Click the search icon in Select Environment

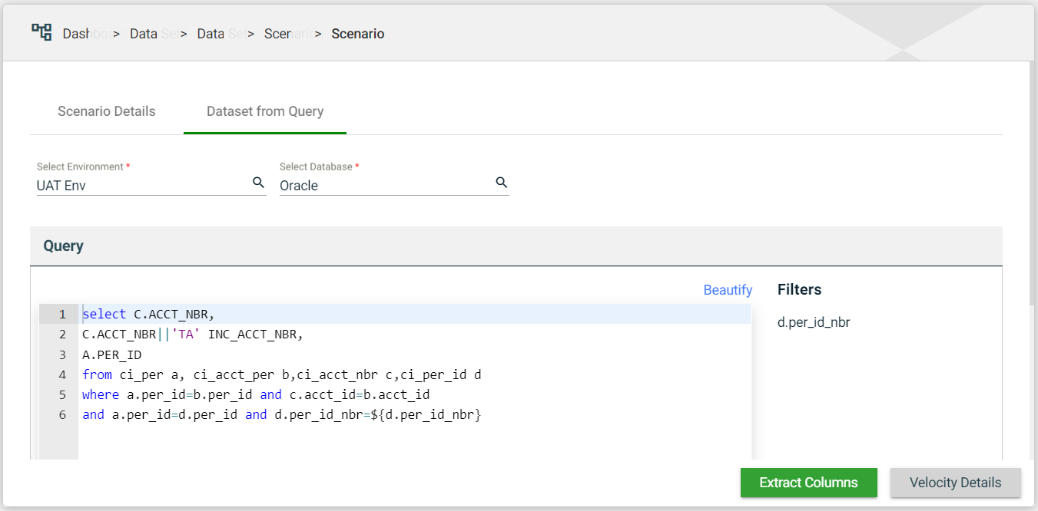258,183
